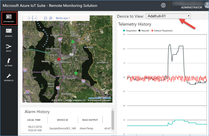Zoom in the map with plus icon
This screenshot has width=209, height=136.
point(51,18)
